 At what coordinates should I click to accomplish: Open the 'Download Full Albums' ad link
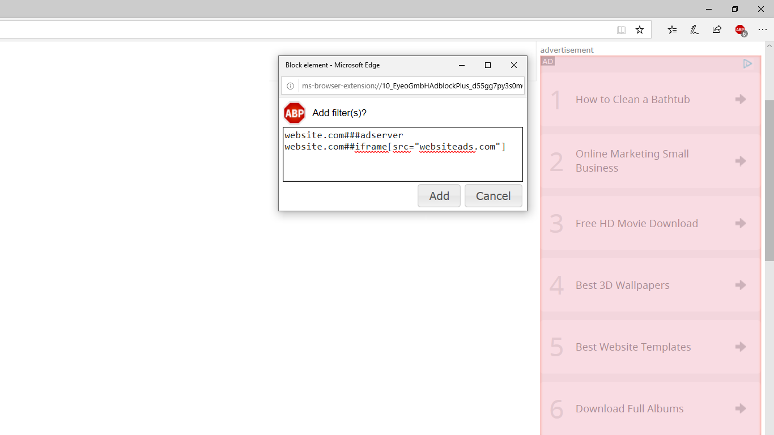click(630, 408)
